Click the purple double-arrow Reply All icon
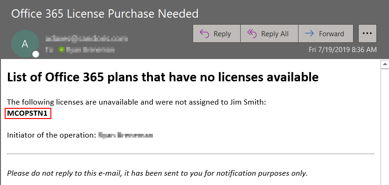The image size is (389, 185). [252, 33]
